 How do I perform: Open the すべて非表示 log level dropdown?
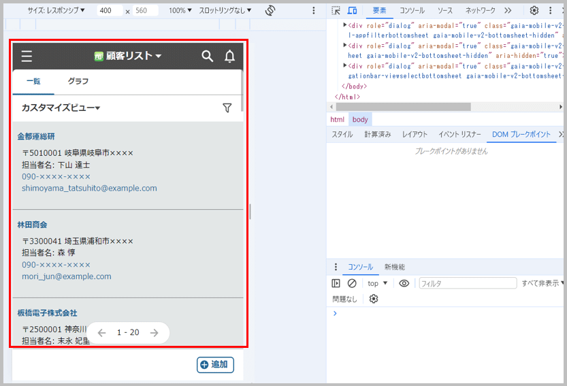pos(542,283)
